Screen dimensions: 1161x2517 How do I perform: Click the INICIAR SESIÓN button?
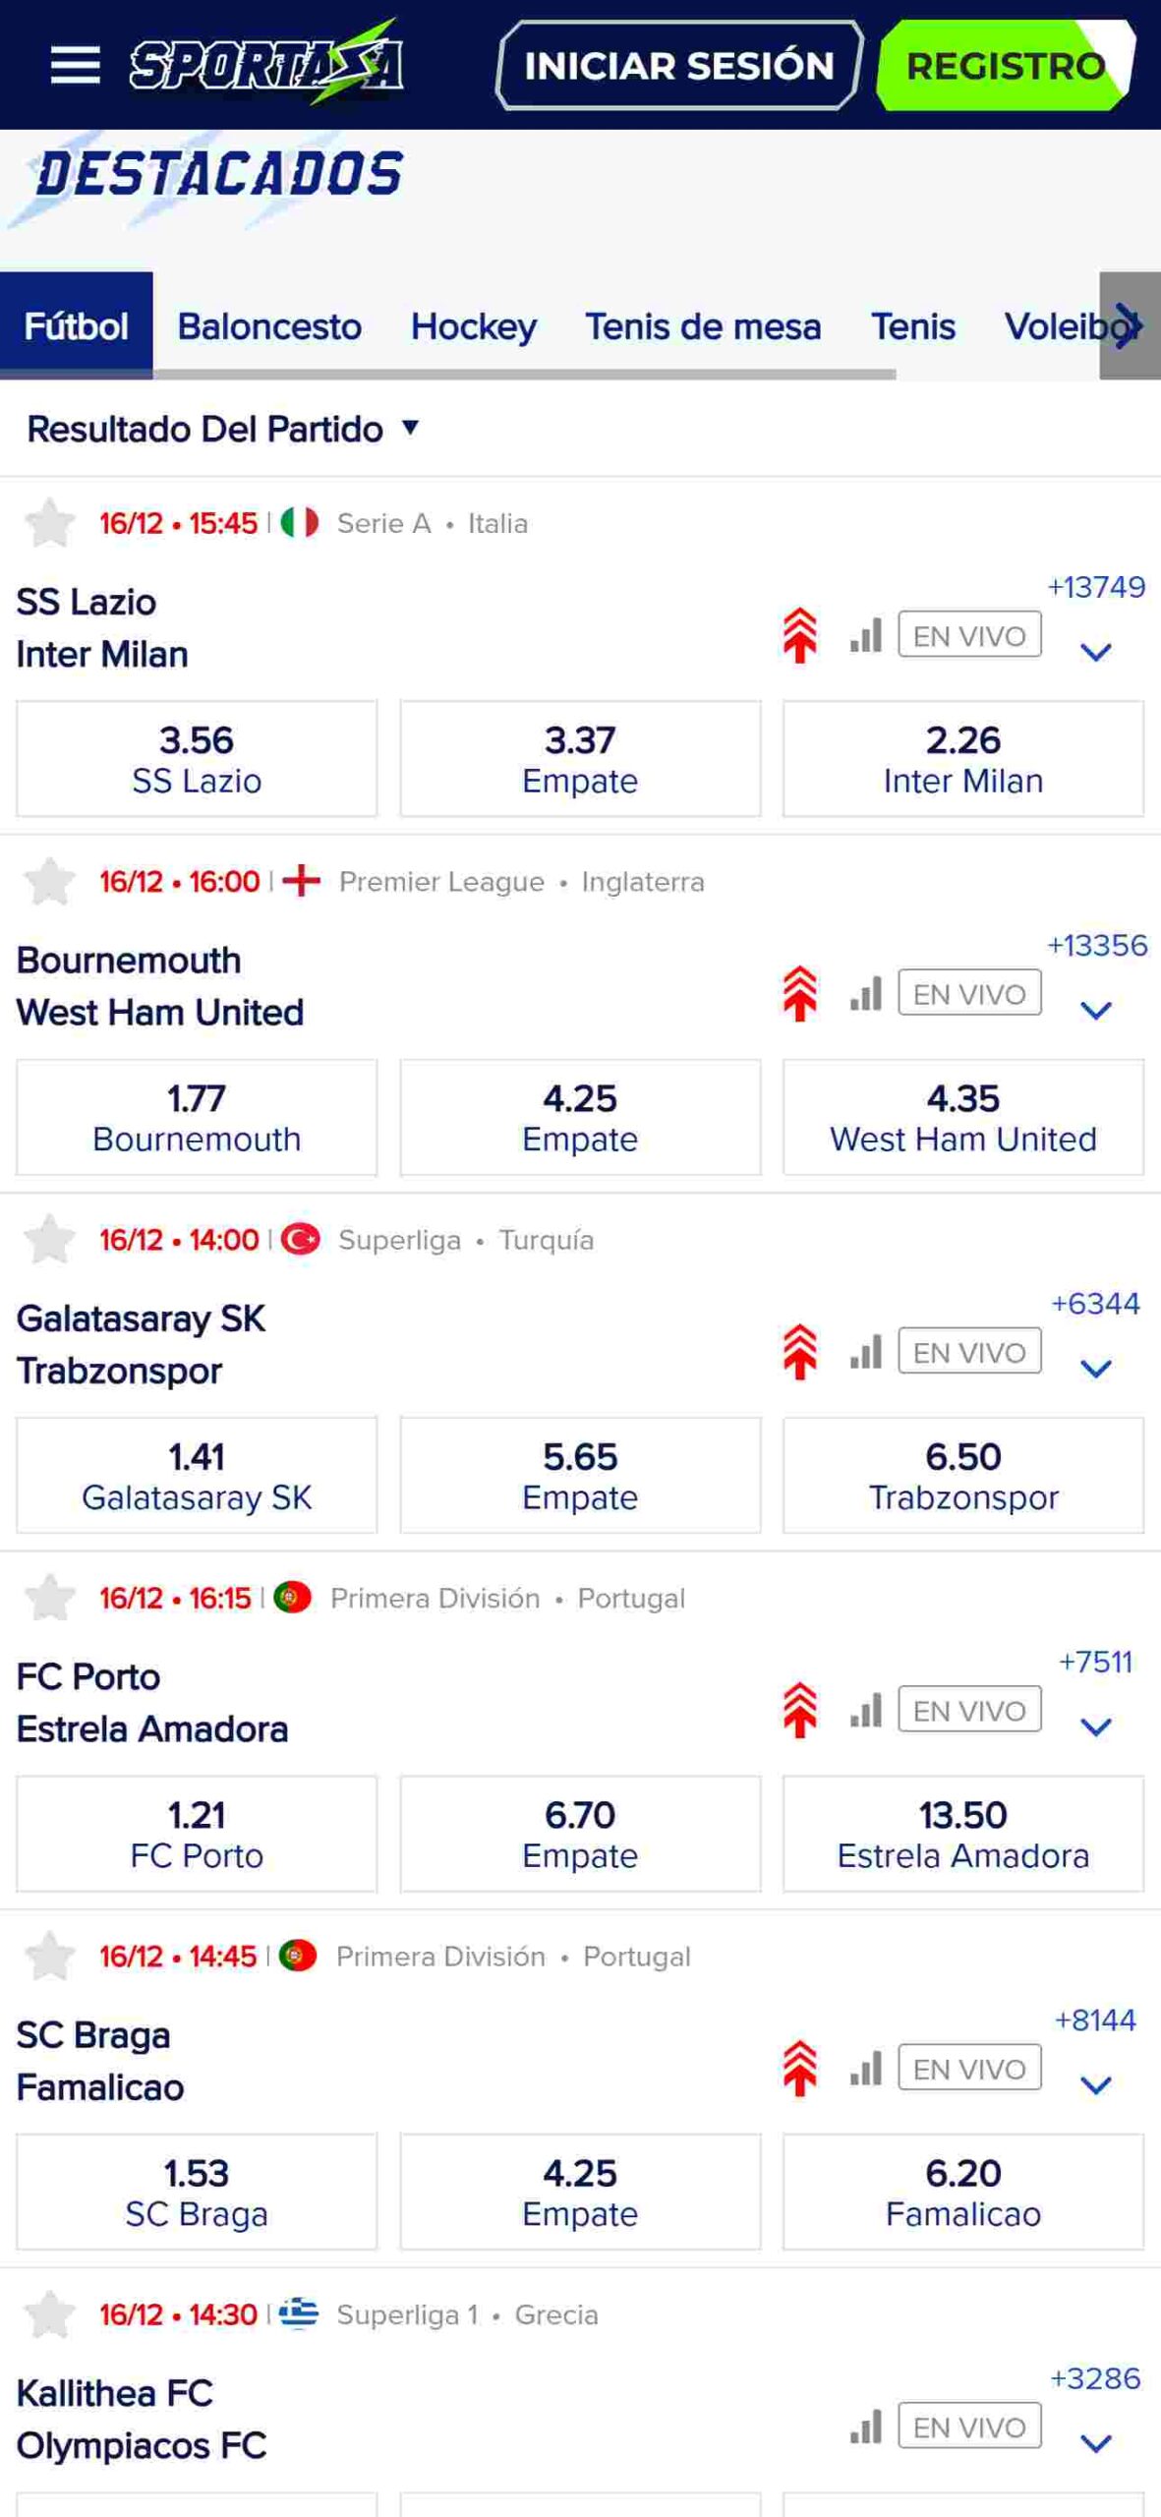point(679,65)
